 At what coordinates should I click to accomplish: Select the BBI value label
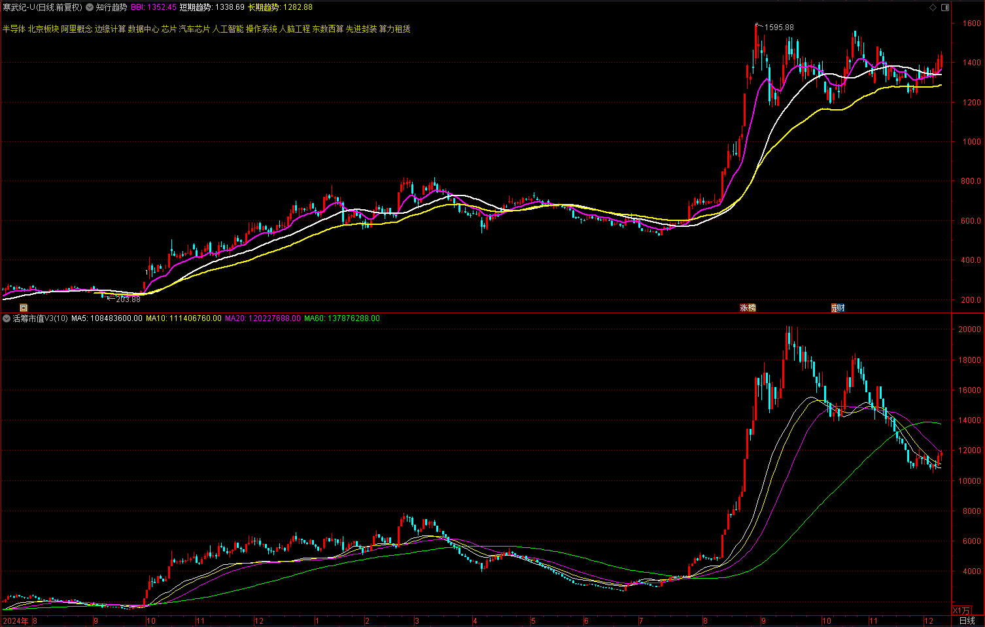pos(154,7)
